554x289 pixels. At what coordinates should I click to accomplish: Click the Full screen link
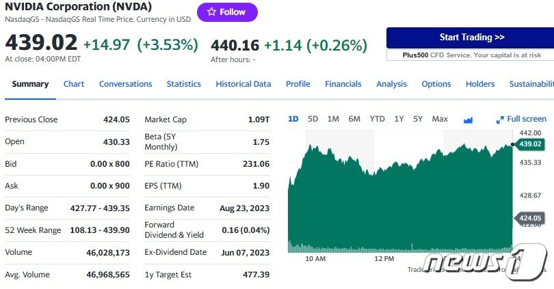point(526,119)
